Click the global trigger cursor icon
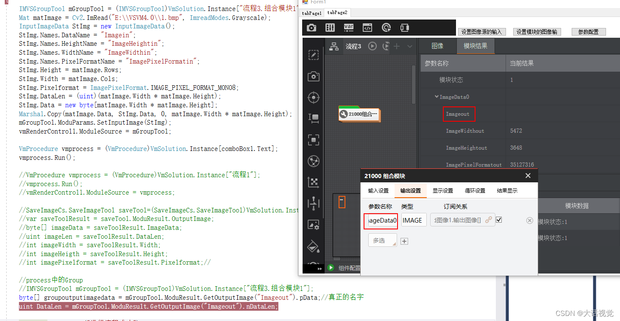The height and width of the screenshot is (321, 620). tap(386, 28)
